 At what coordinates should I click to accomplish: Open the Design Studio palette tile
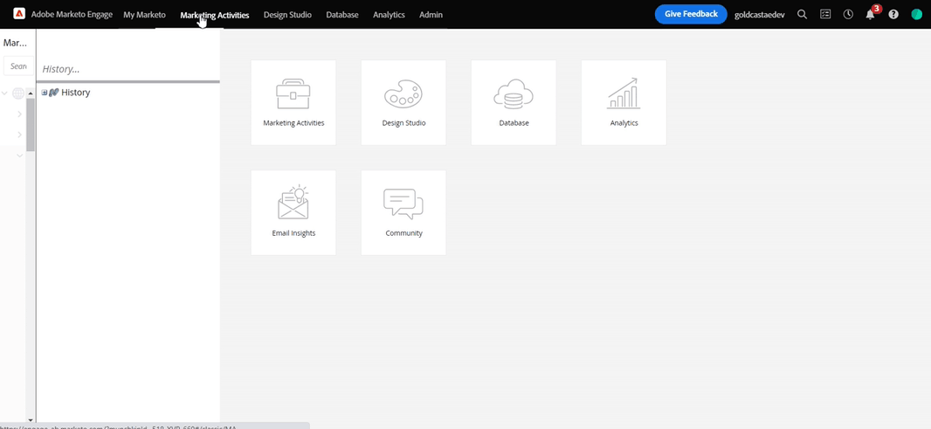(403, 102)
